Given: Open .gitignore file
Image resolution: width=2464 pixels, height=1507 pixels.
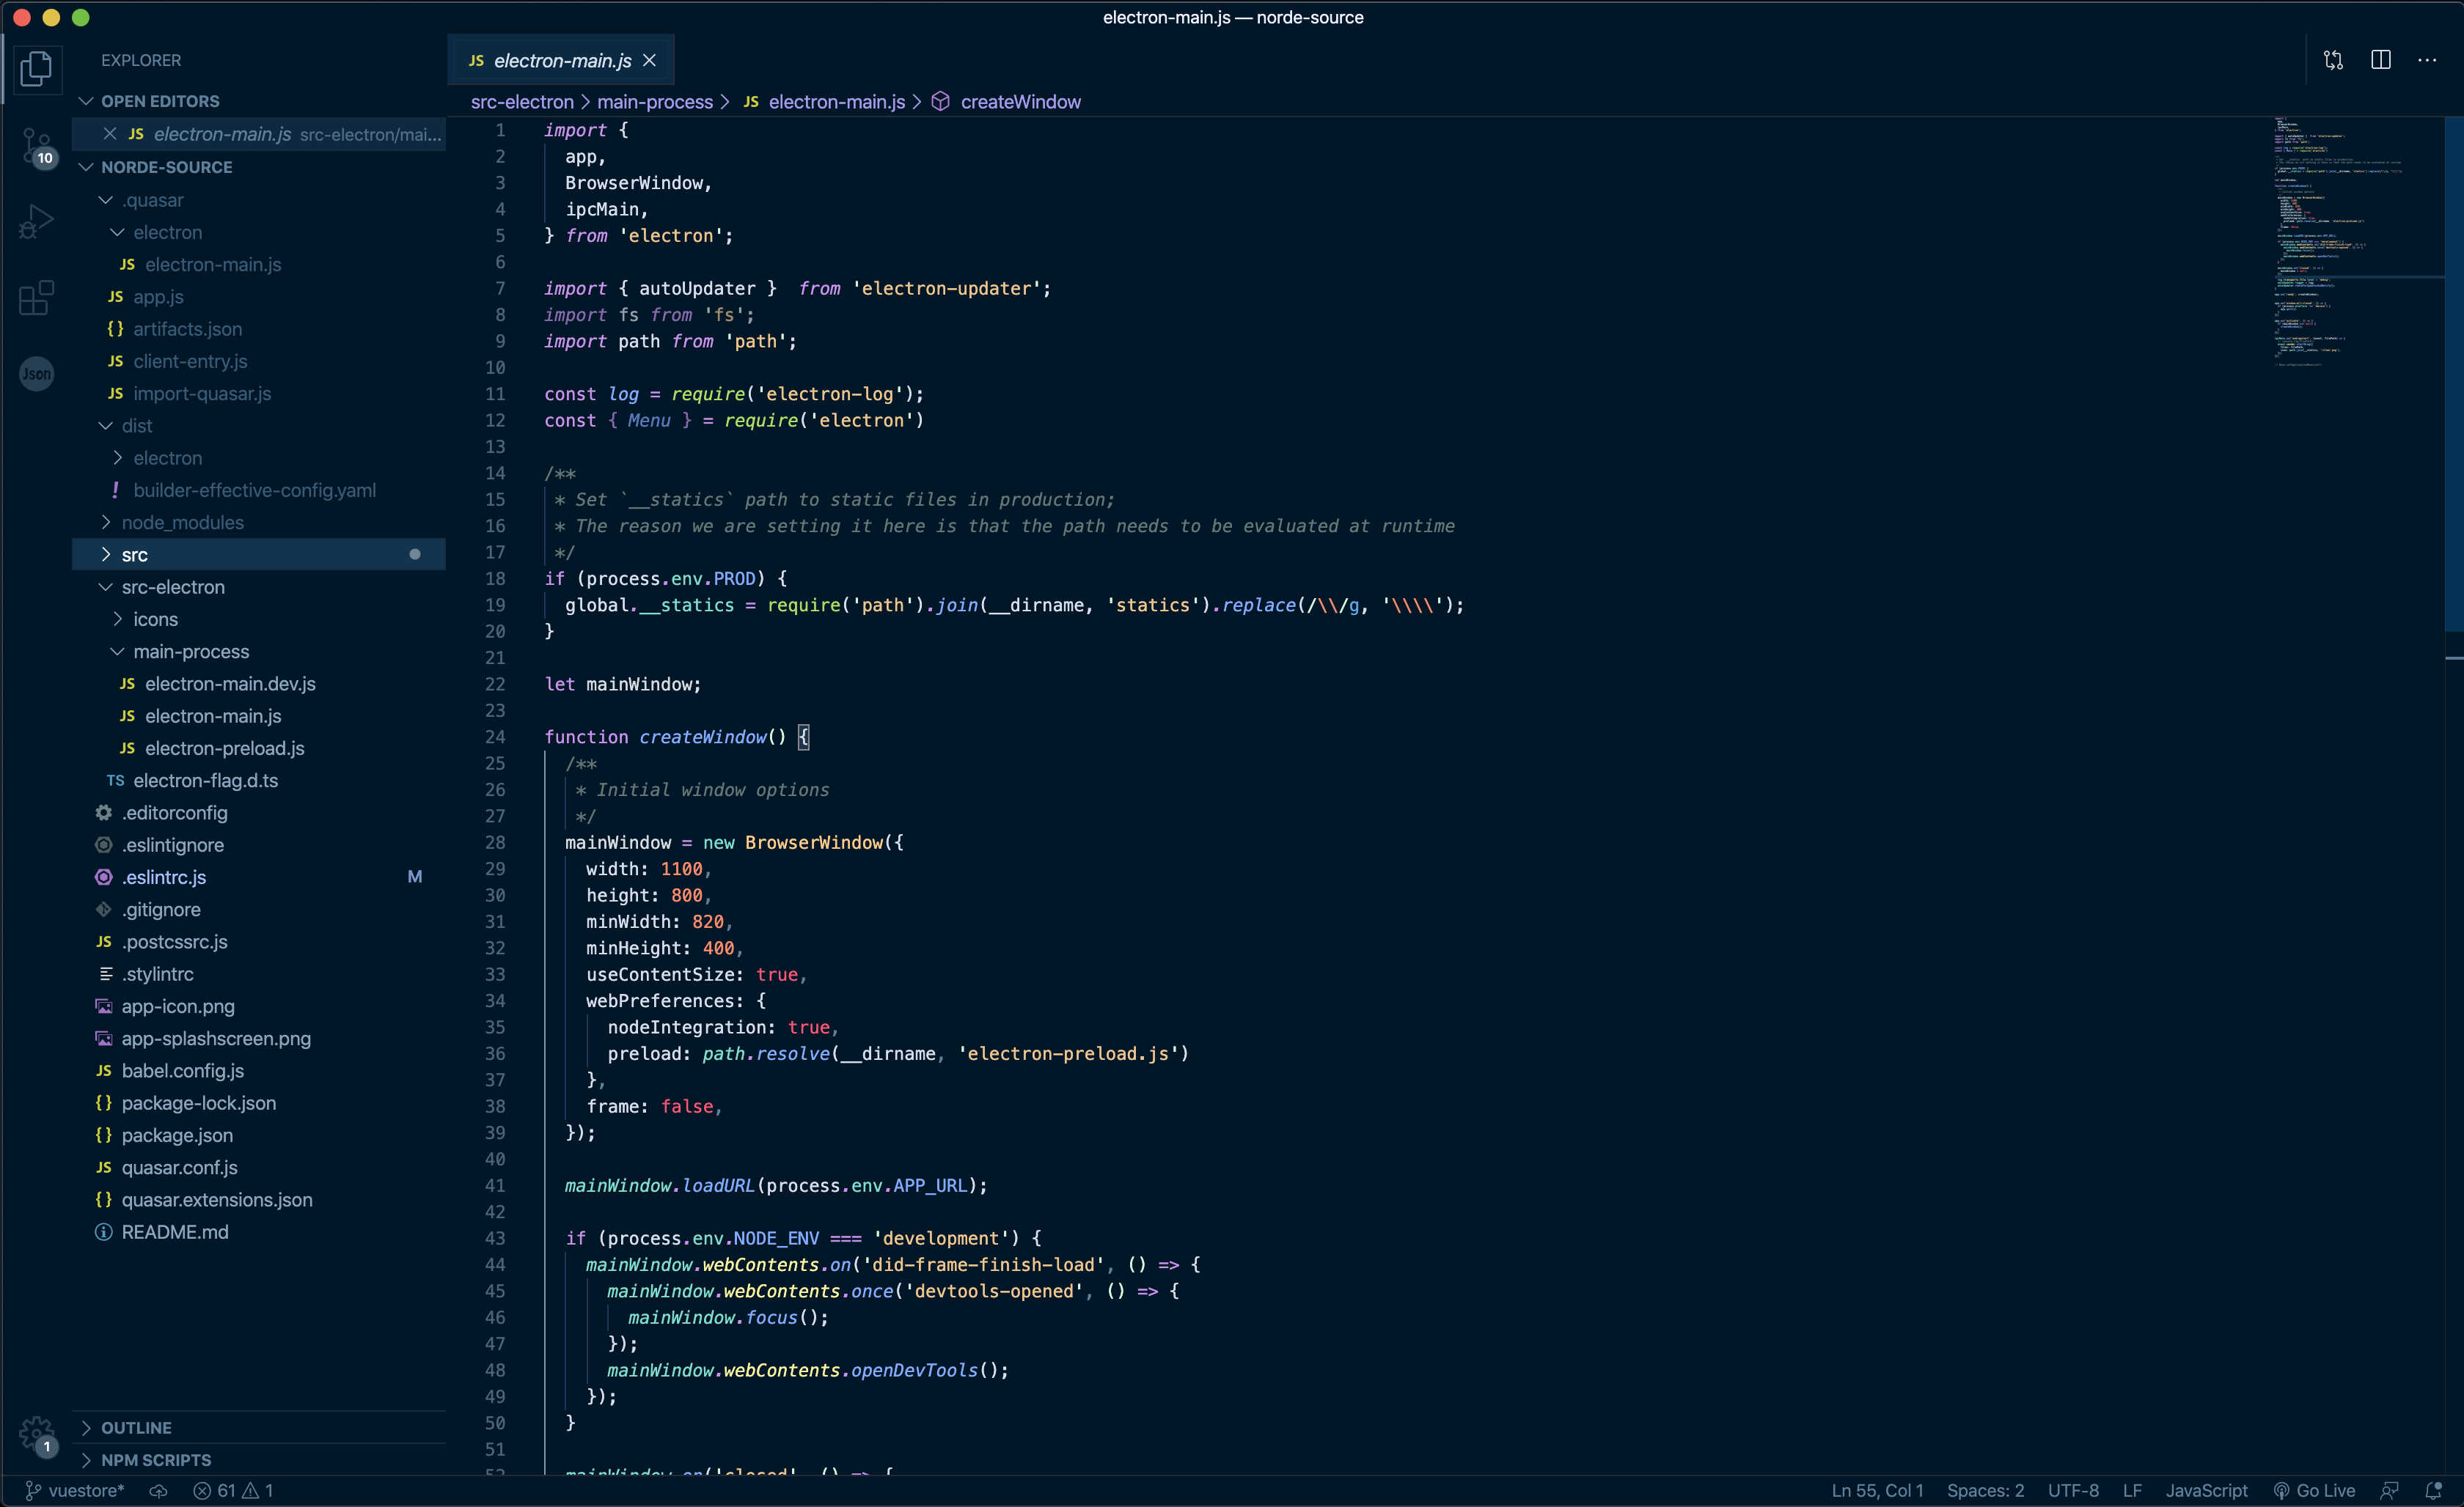Looking at the screenshot, I should [x=259, y=910].
